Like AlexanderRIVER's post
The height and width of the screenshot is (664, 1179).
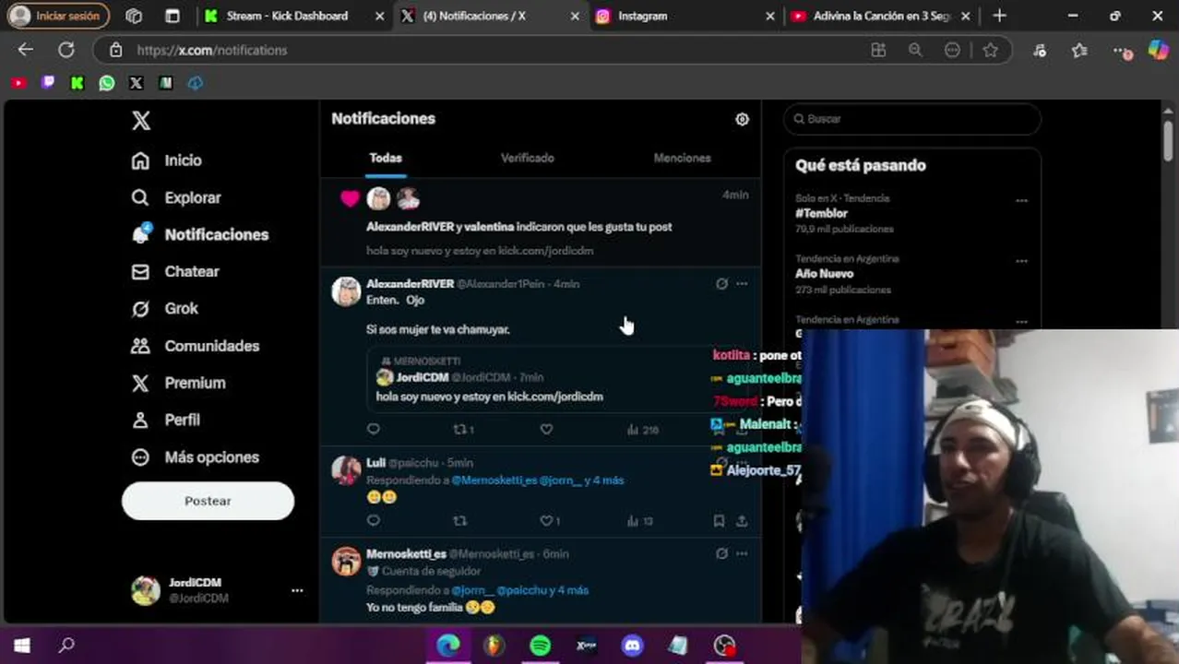[x=546, y=429]
